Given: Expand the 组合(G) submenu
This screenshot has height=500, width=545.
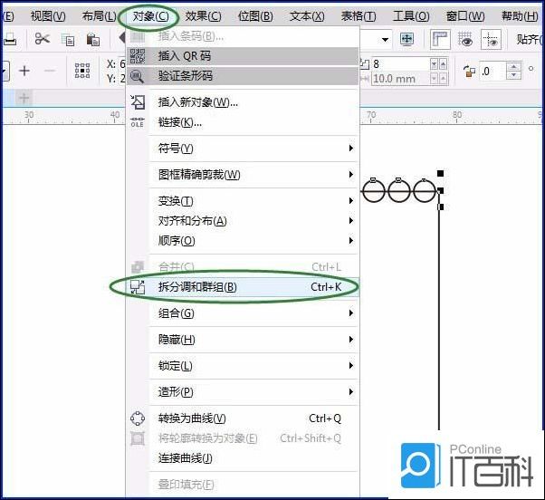Looking at the screenshot, I should coord(243,313).
